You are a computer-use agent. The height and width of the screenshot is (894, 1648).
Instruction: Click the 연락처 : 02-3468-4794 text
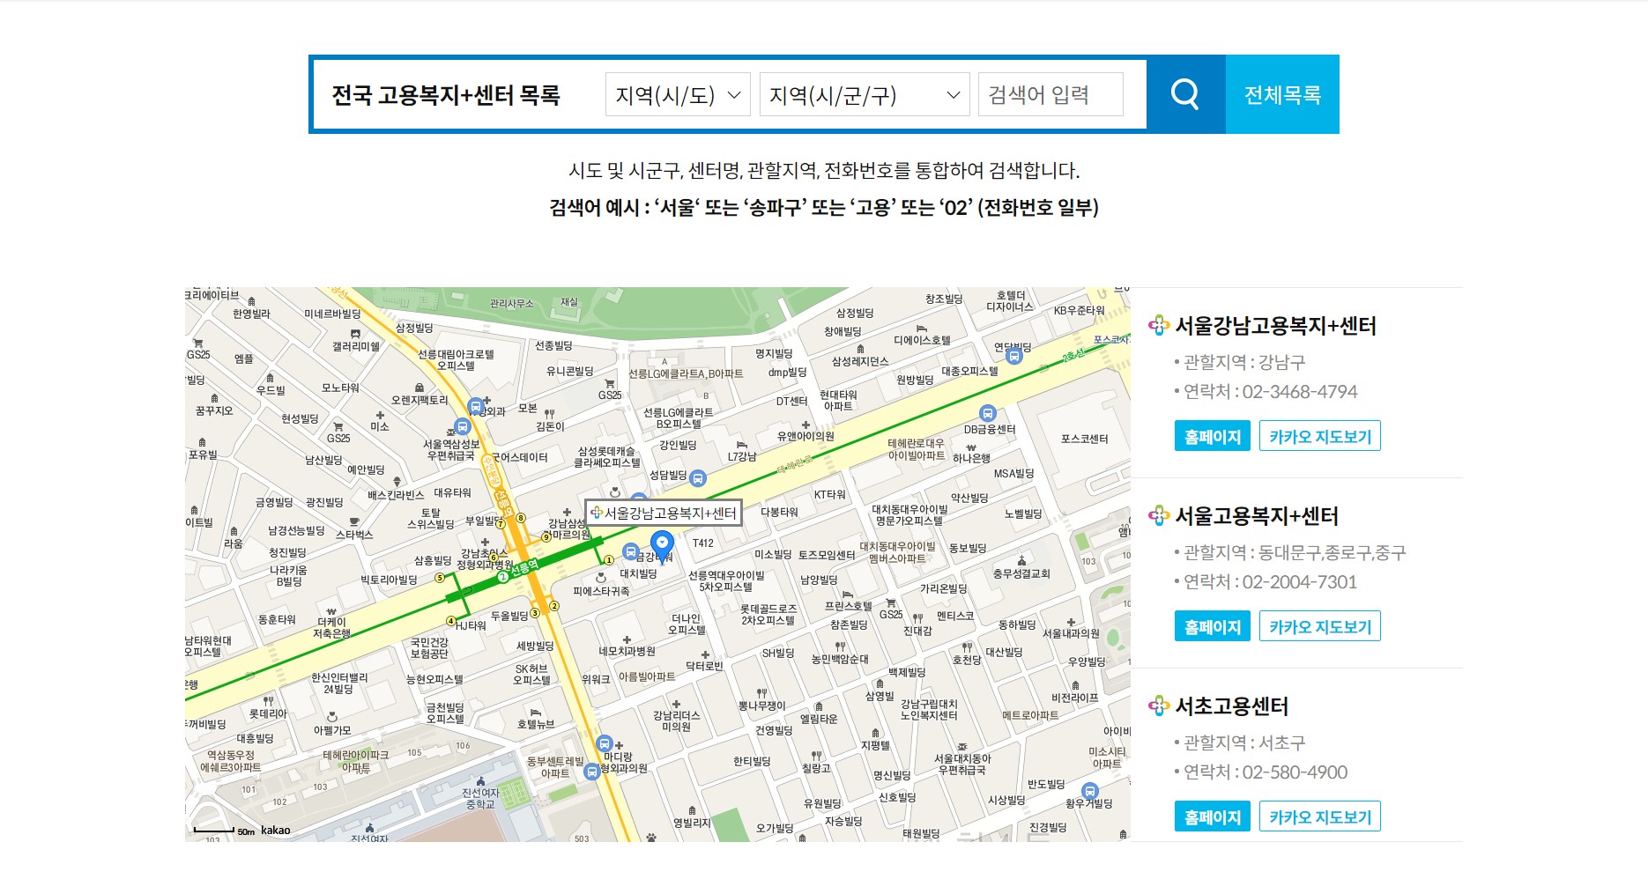click(x=1270, y=391)
